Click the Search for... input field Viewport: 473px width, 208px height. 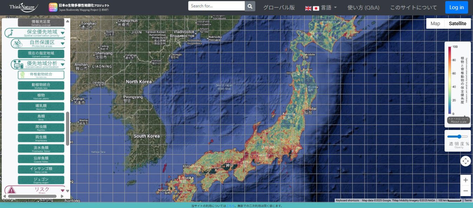click(x=216, y=6)
